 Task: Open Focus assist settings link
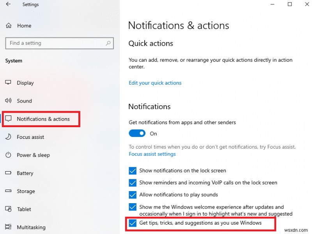point(152,154)
